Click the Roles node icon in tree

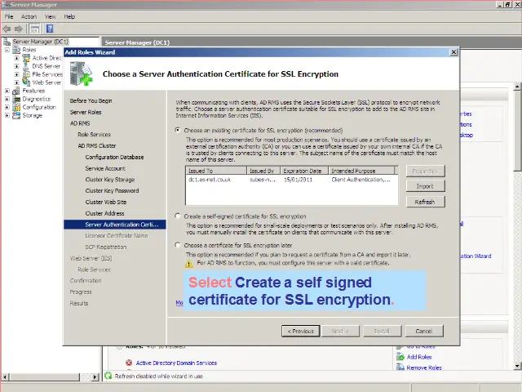pos(16,50)
